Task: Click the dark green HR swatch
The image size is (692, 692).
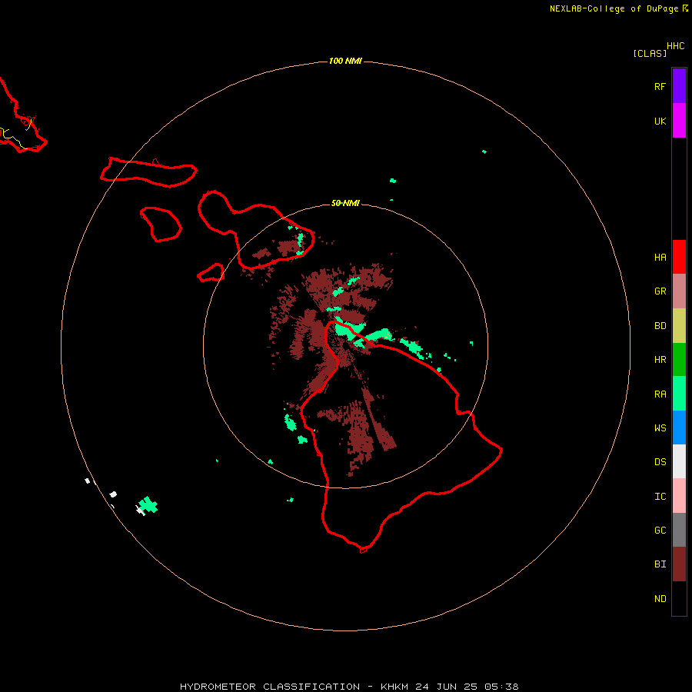Action: [x=679, y=360]
